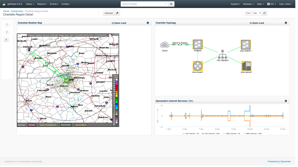Collapse Opmantek's Internet Services panel

[288, 102]
